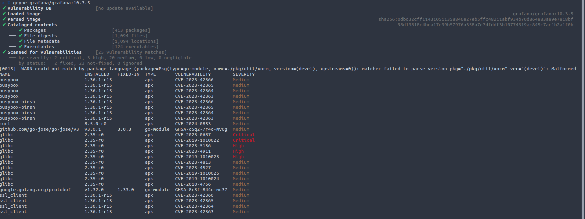Click installed version 'v3.0.1' of go-jose
This screenshot has width=585, height=219.
click(93, 129)
